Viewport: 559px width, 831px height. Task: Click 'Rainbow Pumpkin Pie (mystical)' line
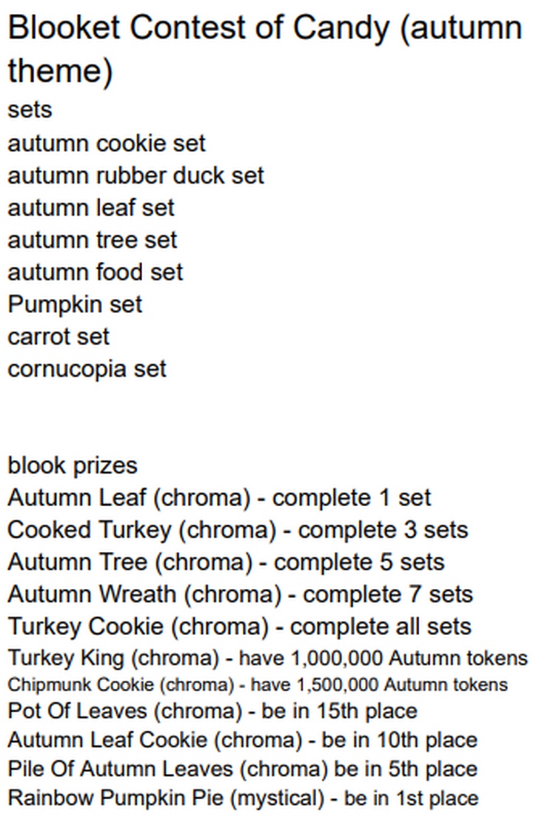244,798
